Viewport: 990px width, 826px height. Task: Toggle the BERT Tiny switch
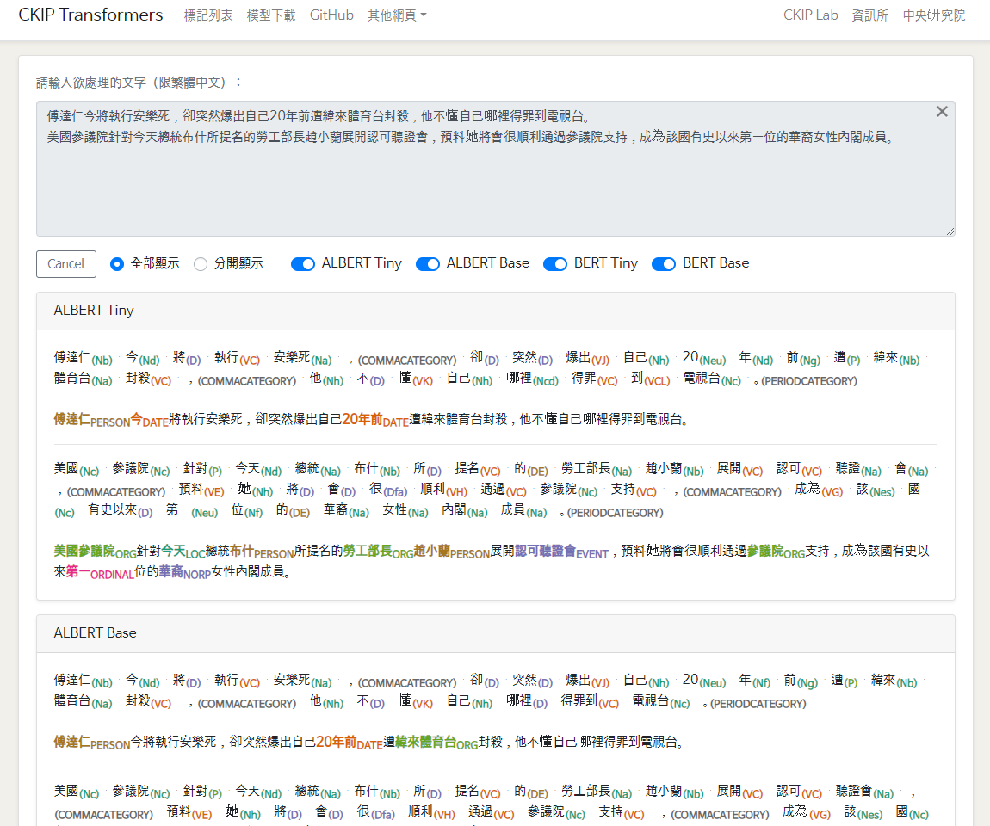555,264
